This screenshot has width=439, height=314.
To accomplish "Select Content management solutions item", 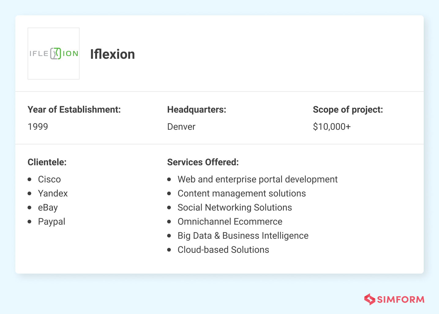I will click(x=242, y=193).
